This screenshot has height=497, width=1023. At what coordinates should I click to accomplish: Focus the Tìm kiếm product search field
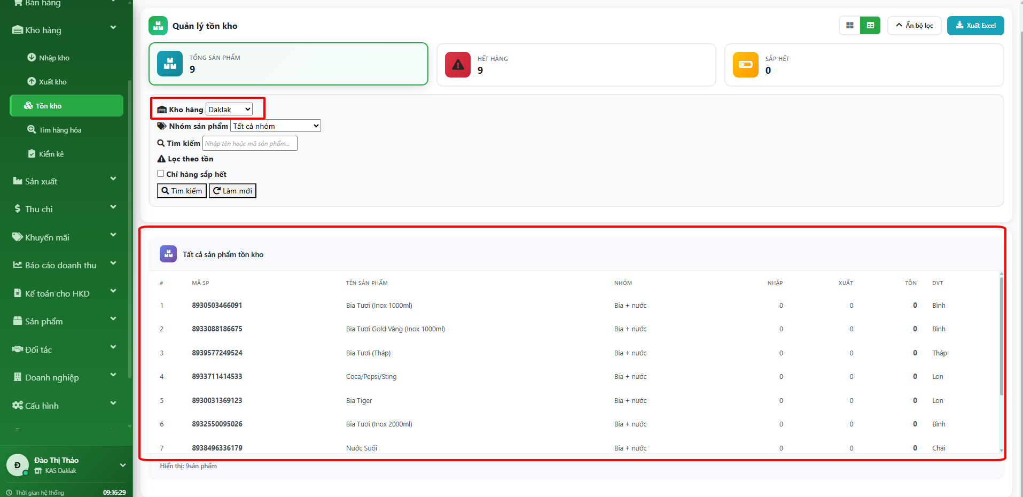point(249,143)
